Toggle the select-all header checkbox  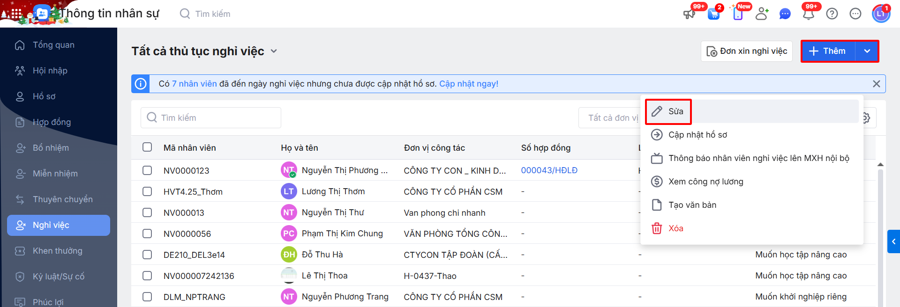(147, 147)
